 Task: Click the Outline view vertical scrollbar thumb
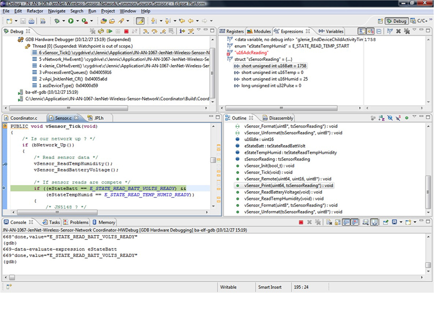point(428,192)
